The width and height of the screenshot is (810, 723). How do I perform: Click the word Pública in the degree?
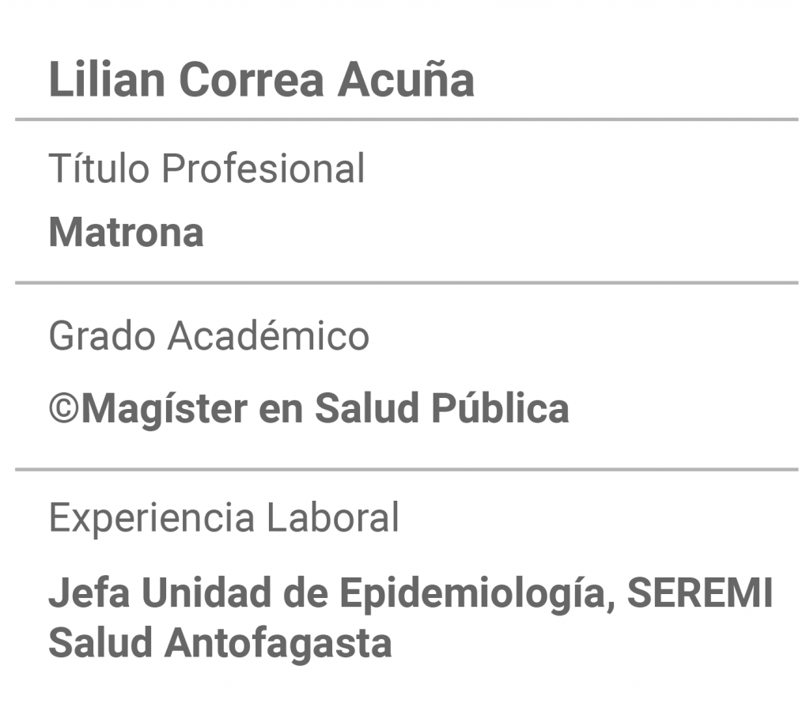pos(501,408)
